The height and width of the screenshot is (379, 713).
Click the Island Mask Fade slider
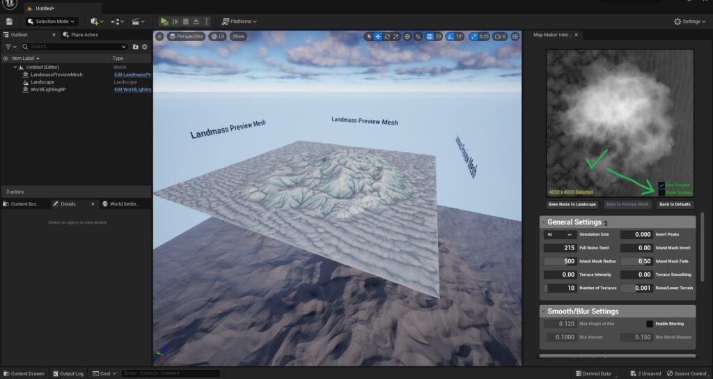pos(636,261)
